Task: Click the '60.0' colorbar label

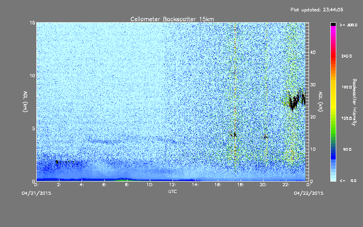Action: pyautogui.click(x=347, y=149)
